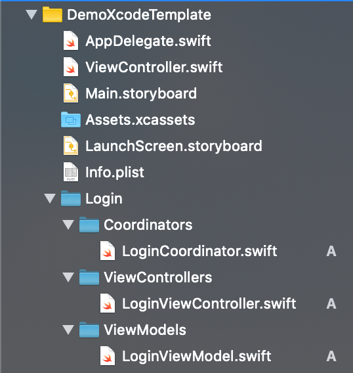Viewport: 353px width, 373px height.
Task: Select the Info.plist file name
Action: click(115, 172)
